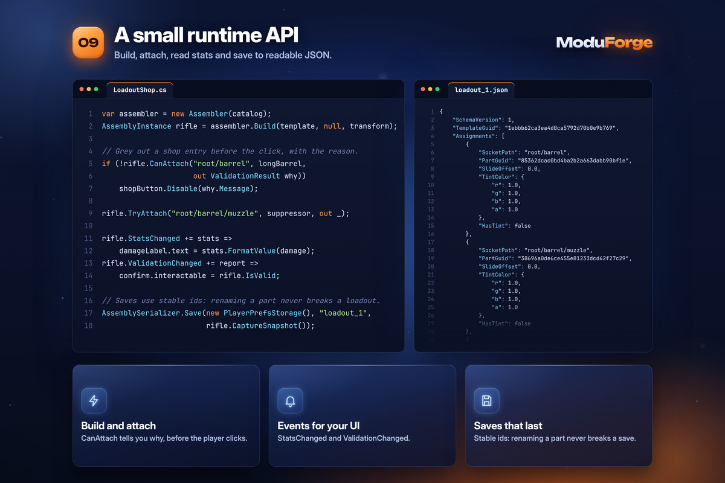Viewport: 725px width, 483px height.
Task: Click the line starting 'AssemblyInstance rifle = assembler.Build'
Action: 250,126
